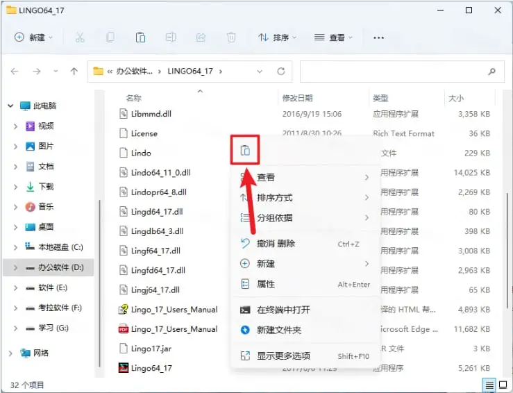Switch to details view in status bar
The width and height of the screenshot is (513, 393).
(489, 385)
